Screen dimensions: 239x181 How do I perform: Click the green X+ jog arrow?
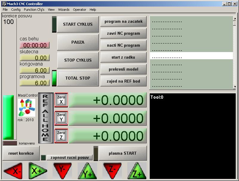coord(38,171)
